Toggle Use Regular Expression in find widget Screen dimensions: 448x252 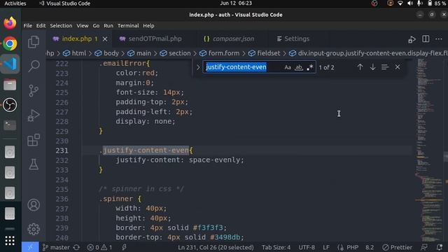click(309, 67)
